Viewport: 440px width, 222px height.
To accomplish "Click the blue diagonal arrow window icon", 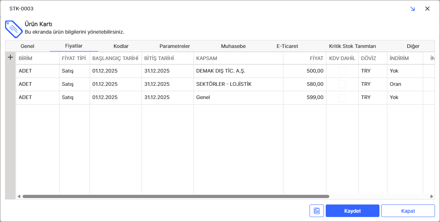I will coord(412,9).
